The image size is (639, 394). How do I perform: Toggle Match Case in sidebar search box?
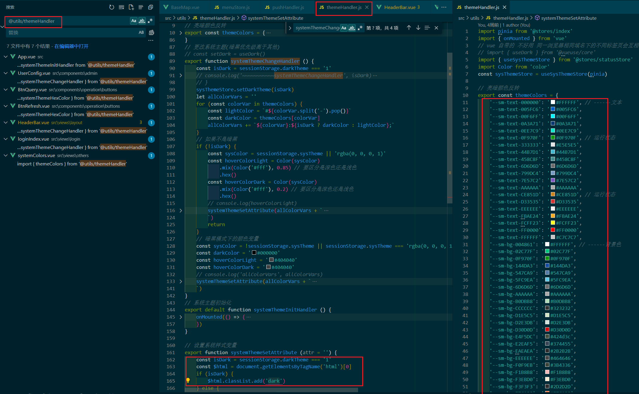pos(134,21)
